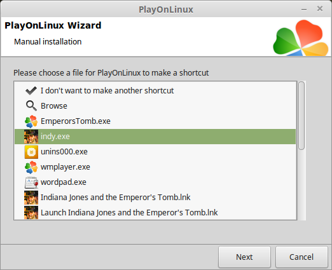Click the Cancel button
332x270 pixels.
301,257
